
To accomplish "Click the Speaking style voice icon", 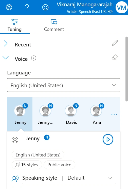I will click(15, 178).
